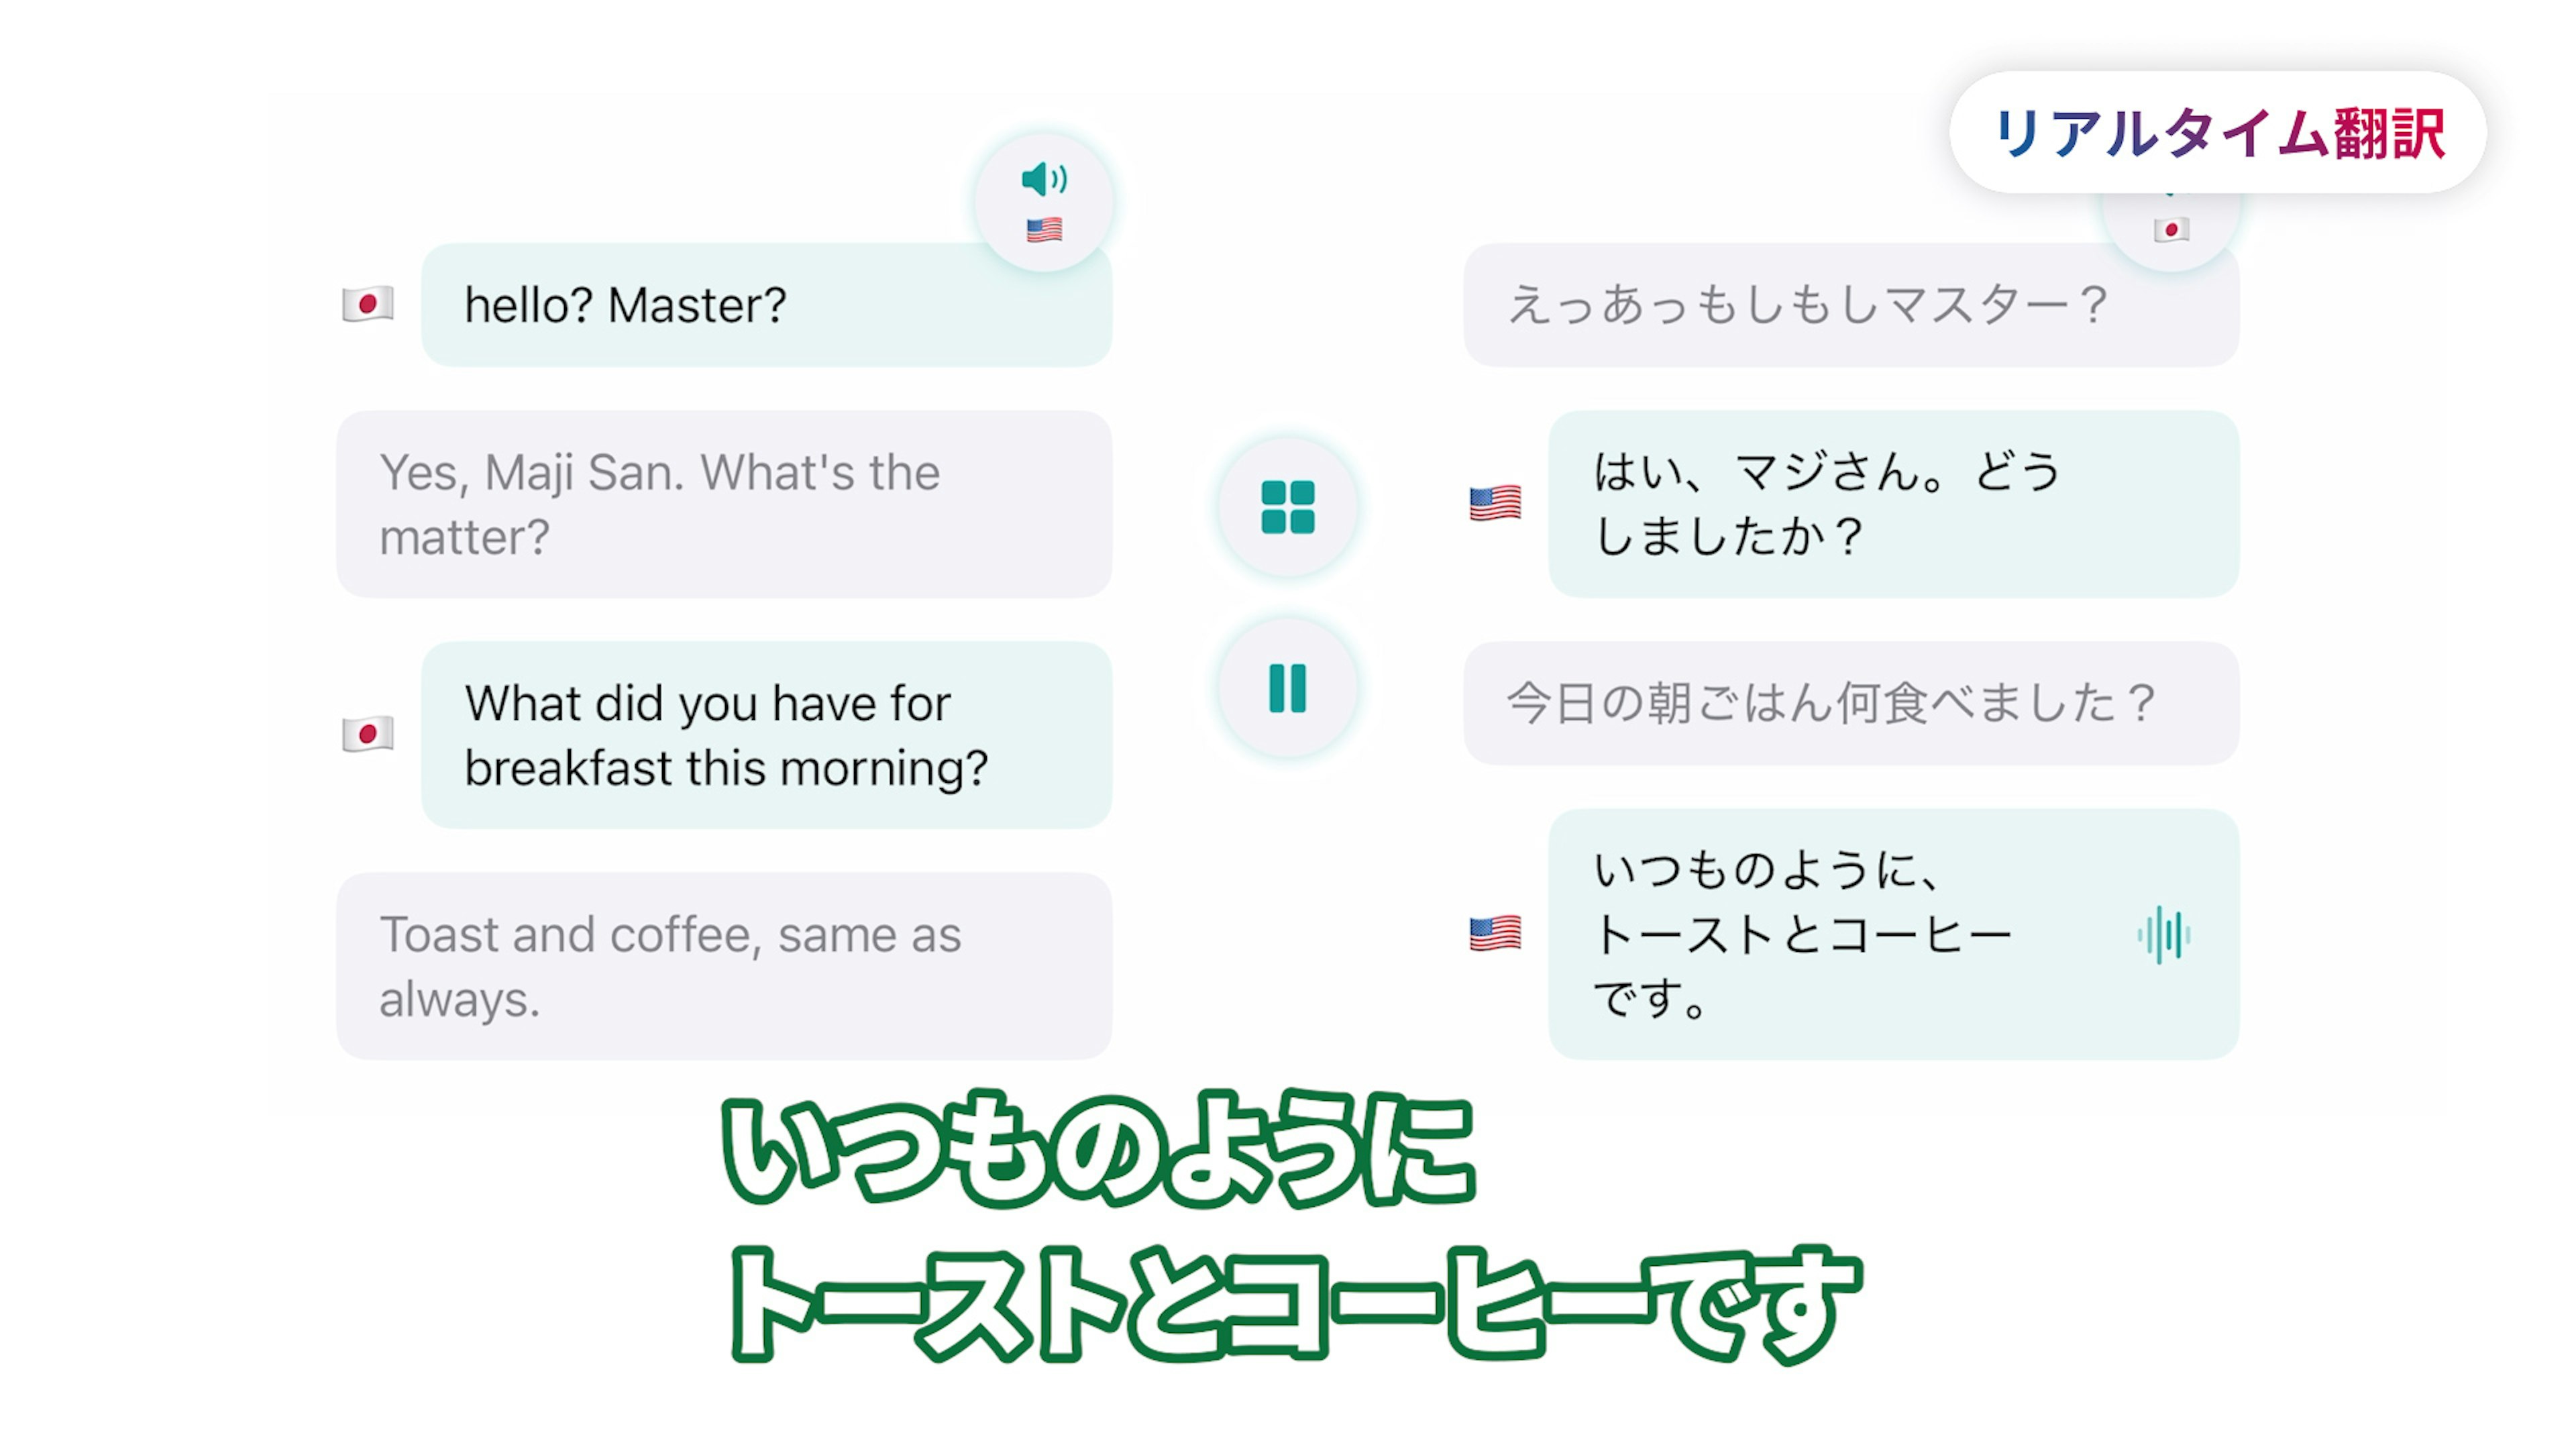
Task: Tap the speaker icon with US flag
Action: pos(1044,203)
